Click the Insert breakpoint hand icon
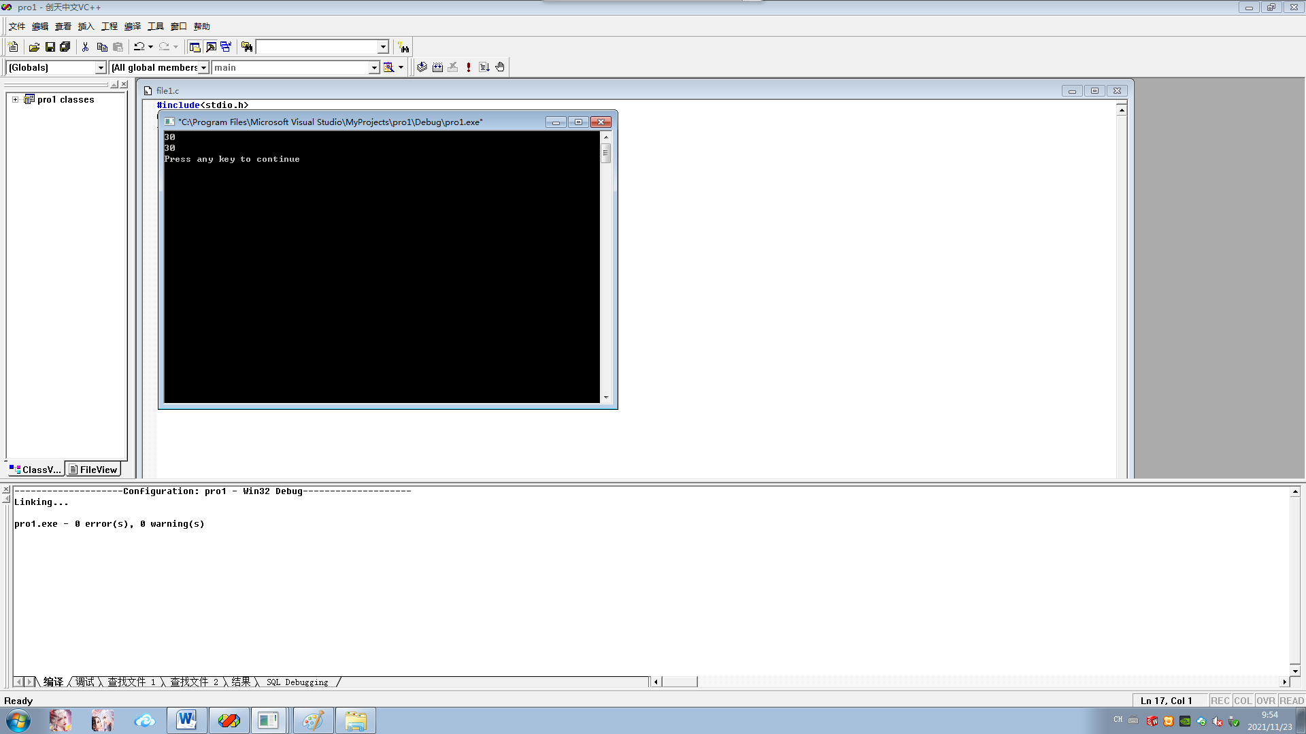 click(500, 67)
